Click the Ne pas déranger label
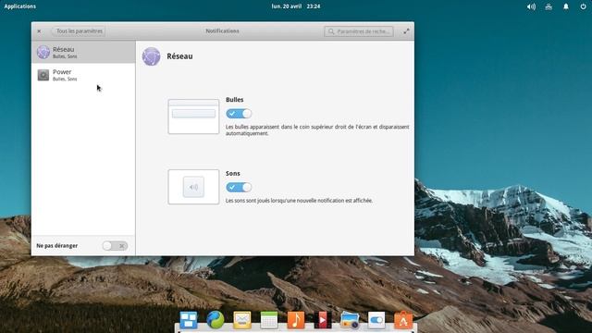 (57, 246)
